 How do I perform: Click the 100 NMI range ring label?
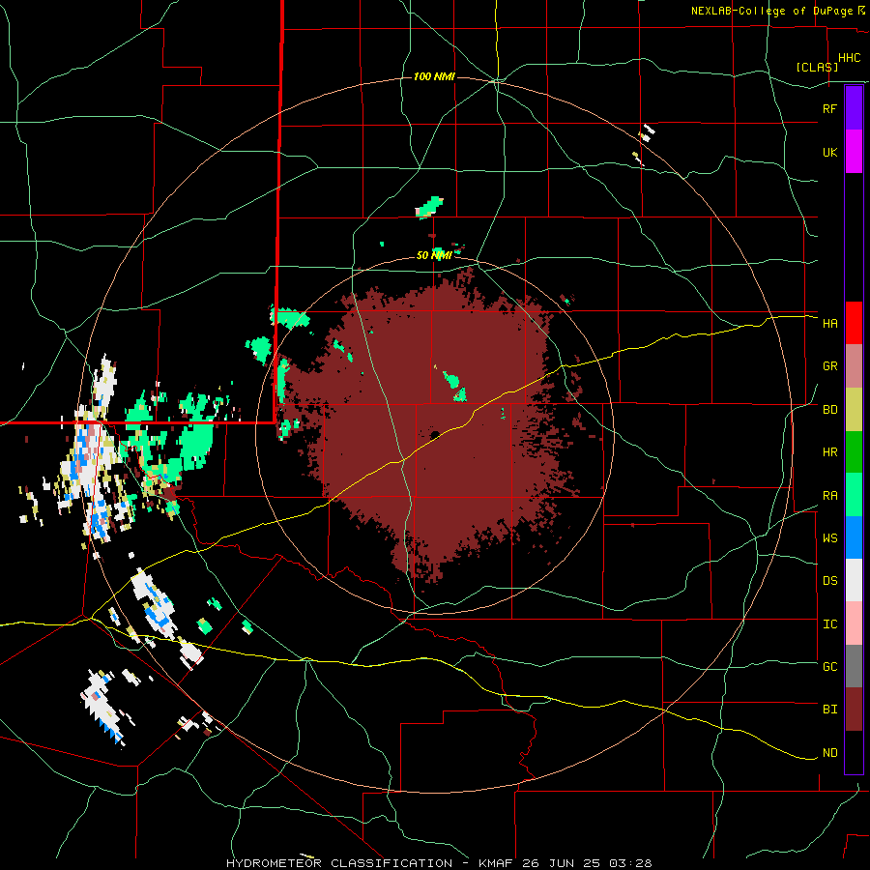click(x=434, y=76)
